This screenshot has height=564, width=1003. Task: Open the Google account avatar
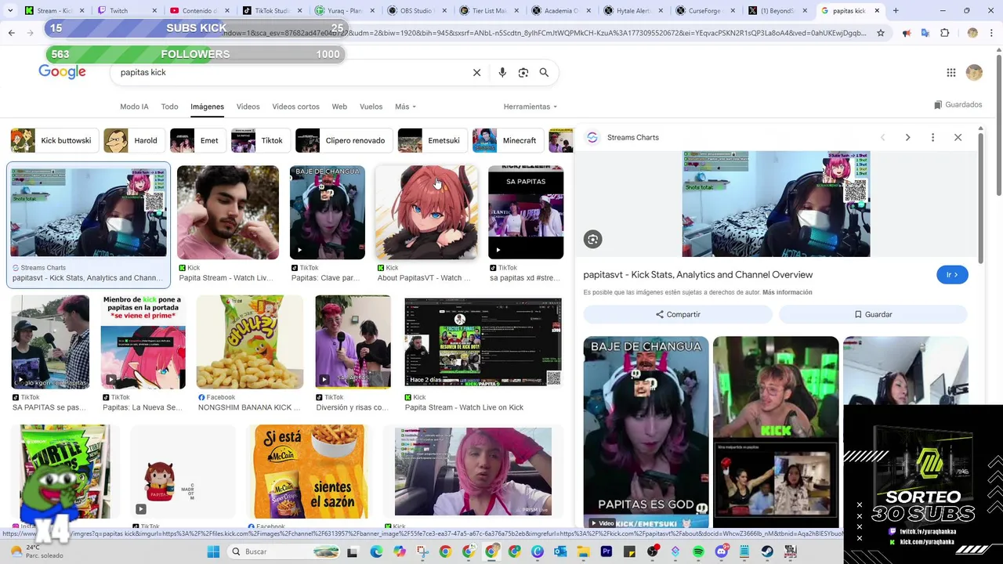974,72
